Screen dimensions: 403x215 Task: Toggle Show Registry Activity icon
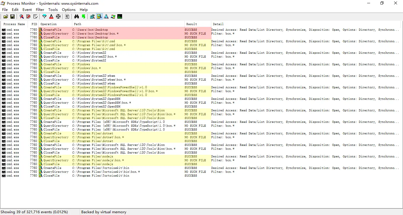92,17
